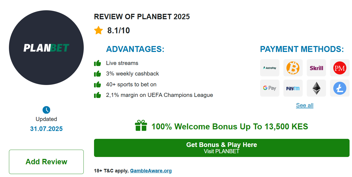Screen dimensions: 352x177
Task: Choose the Litecoin payment icon
Action: pyautogui.click(x=340, y=88)
